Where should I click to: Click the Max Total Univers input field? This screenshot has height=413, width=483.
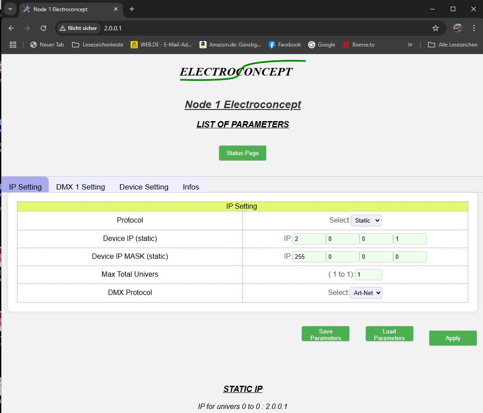(x=369, y=274)
